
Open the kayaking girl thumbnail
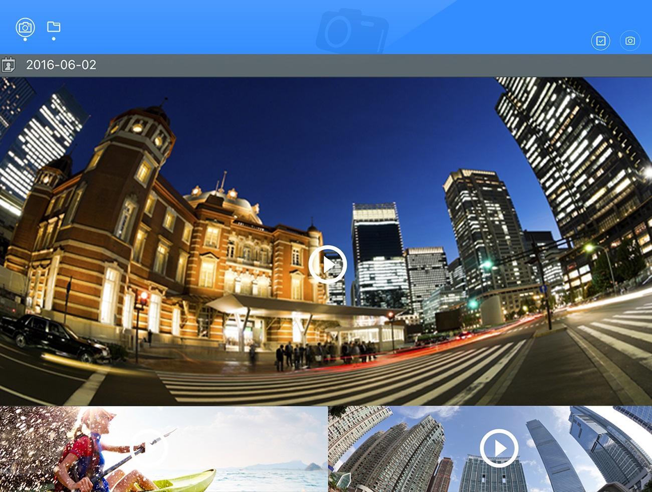[163, 449]
